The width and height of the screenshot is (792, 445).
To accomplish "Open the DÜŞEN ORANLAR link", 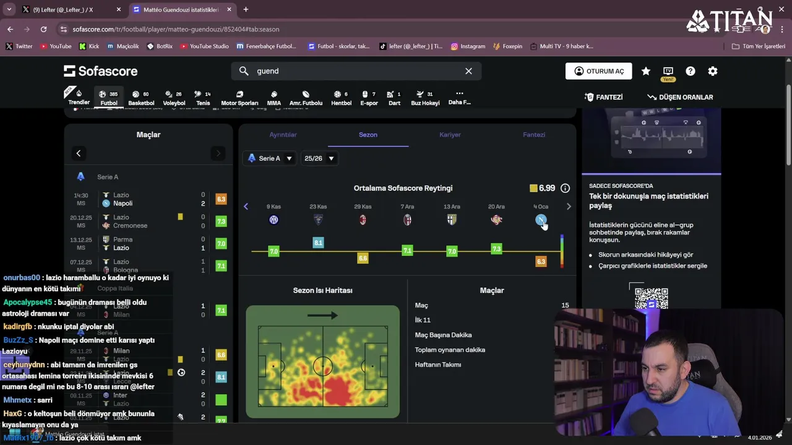I will 679,97.
